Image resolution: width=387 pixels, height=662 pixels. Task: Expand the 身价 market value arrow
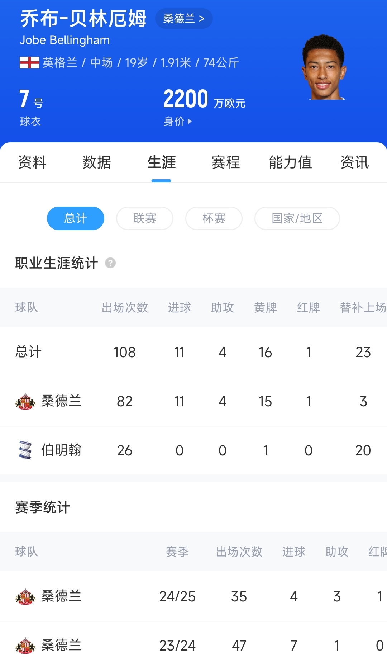pyautogui.click(x=190, y=122)
